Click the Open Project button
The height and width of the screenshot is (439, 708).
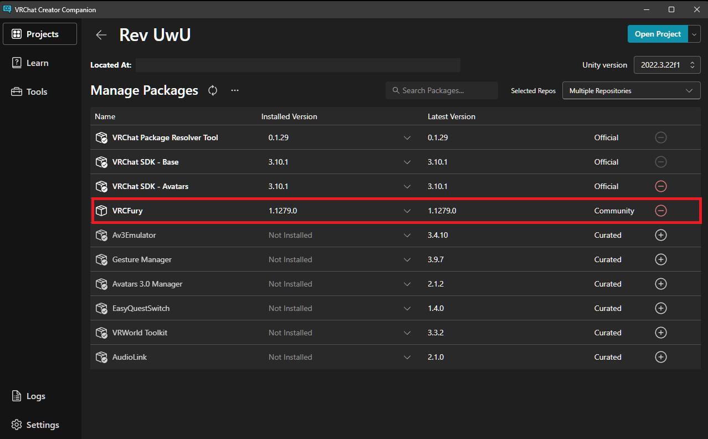click(x=658, y=34)
